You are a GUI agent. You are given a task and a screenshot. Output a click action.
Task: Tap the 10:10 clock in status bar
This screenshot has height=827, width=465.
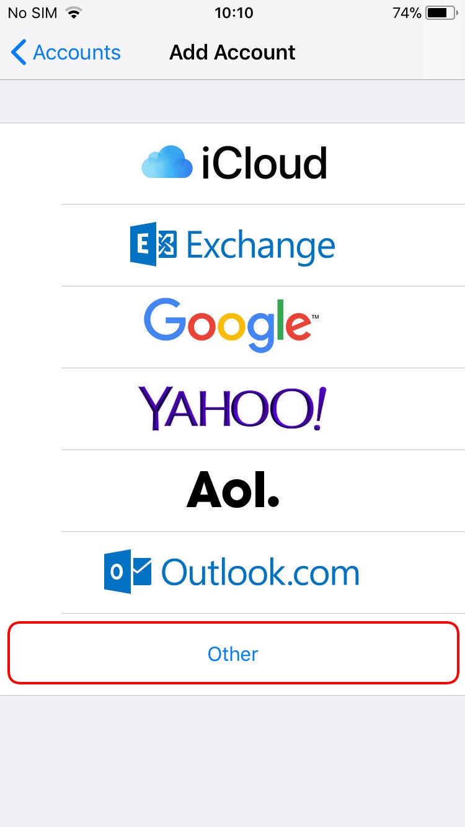click(x=234, y=13)
